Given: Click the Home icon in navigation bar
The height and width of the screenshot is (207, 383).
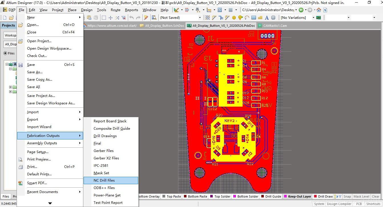Looking at the screenshot, I should click(x=319, y=10).
